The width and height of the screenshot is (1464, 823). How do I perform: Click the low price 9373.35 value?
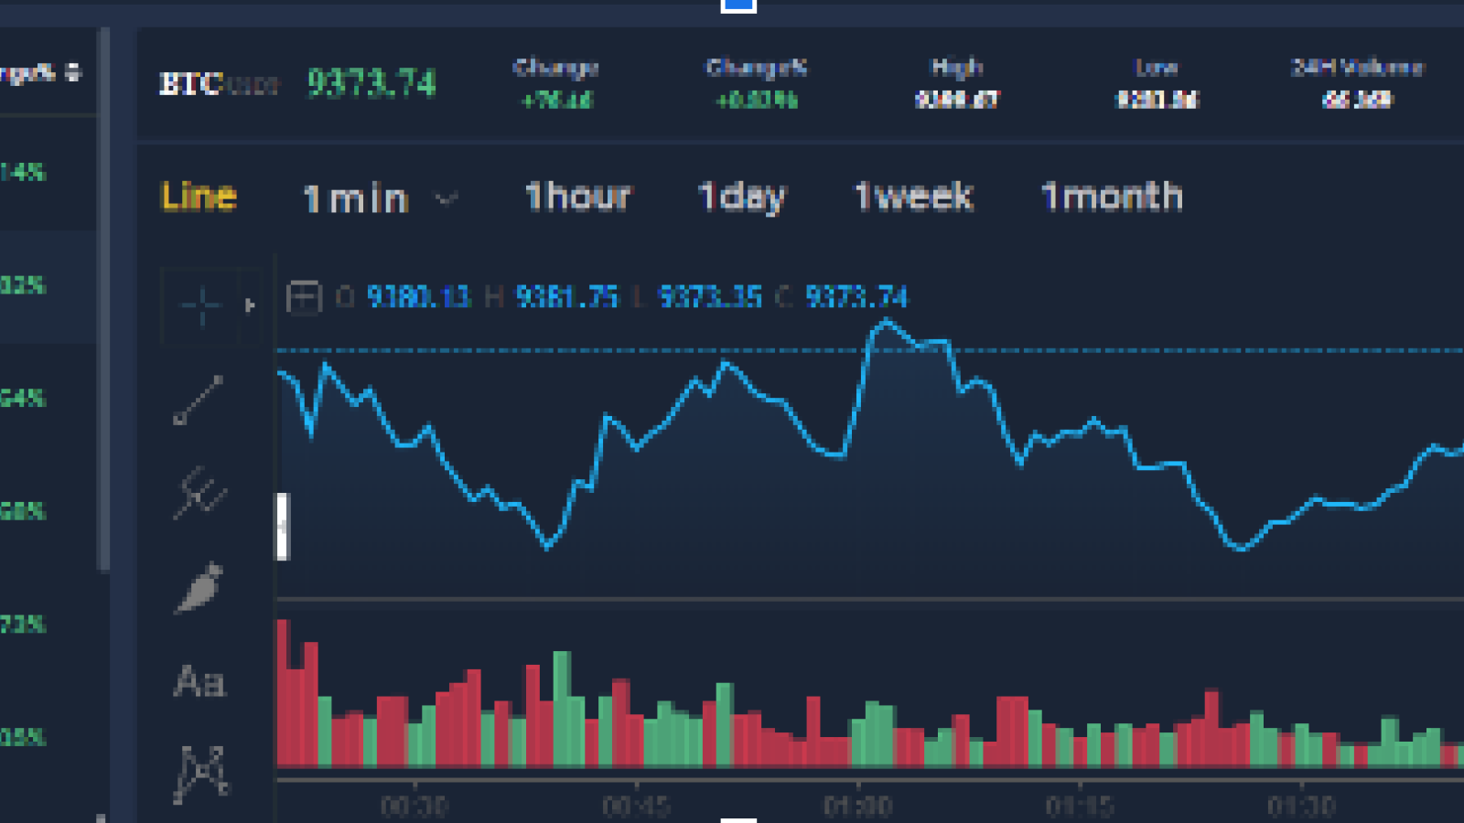710,296
